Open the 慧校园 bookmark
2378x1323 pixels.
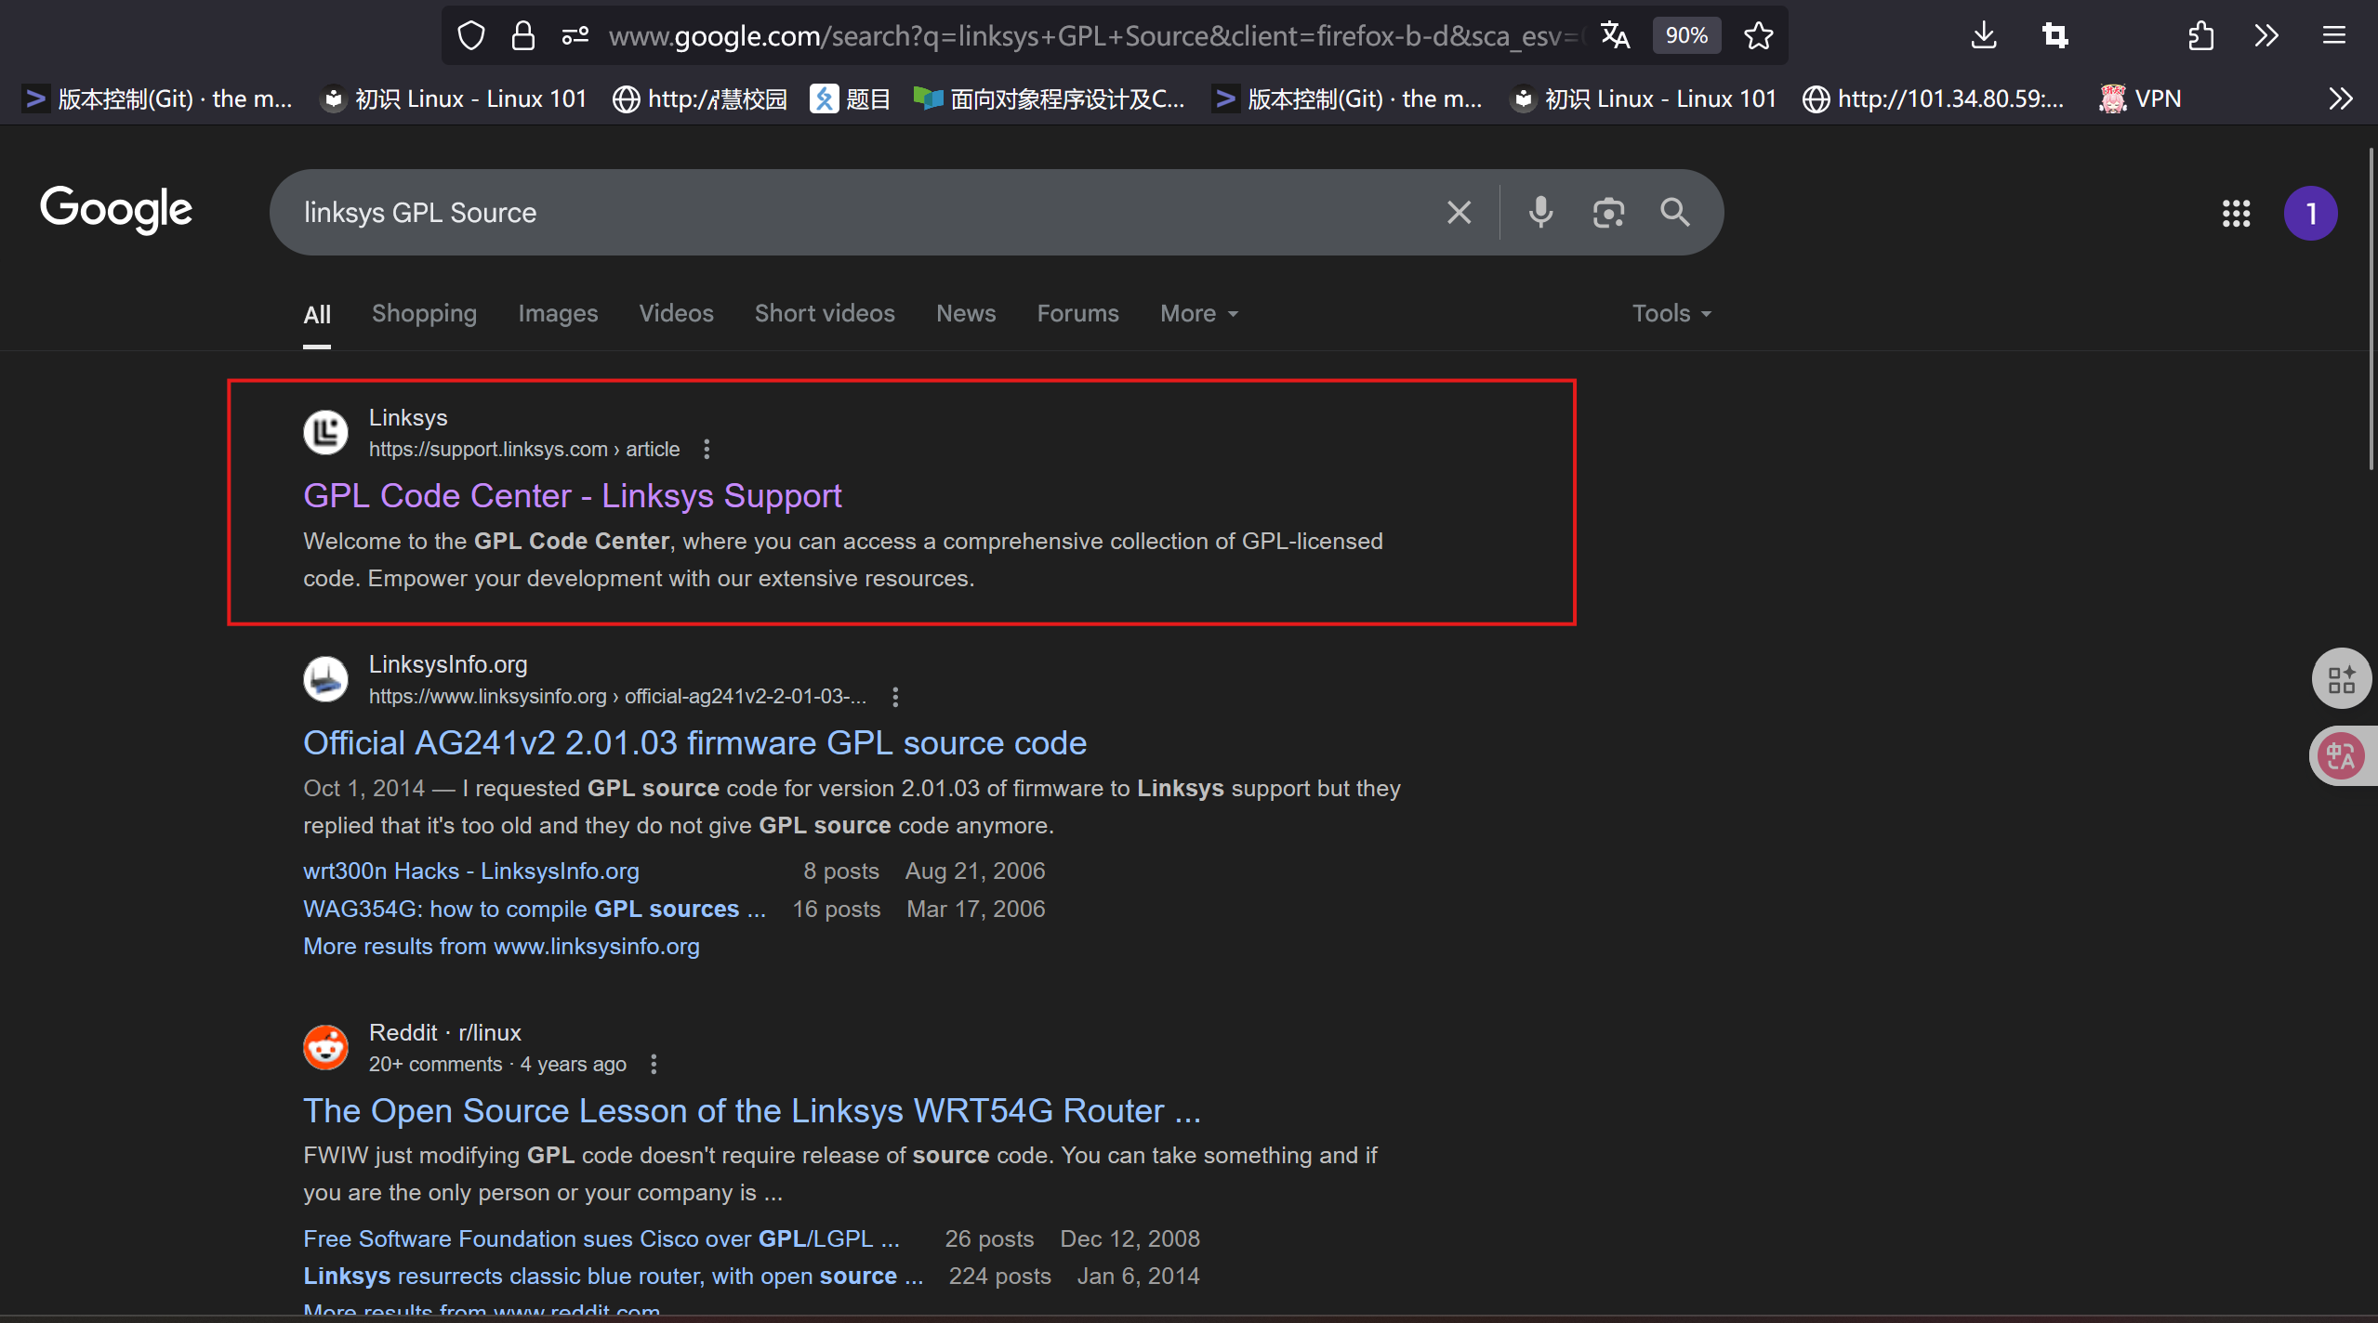coord(699,98)
